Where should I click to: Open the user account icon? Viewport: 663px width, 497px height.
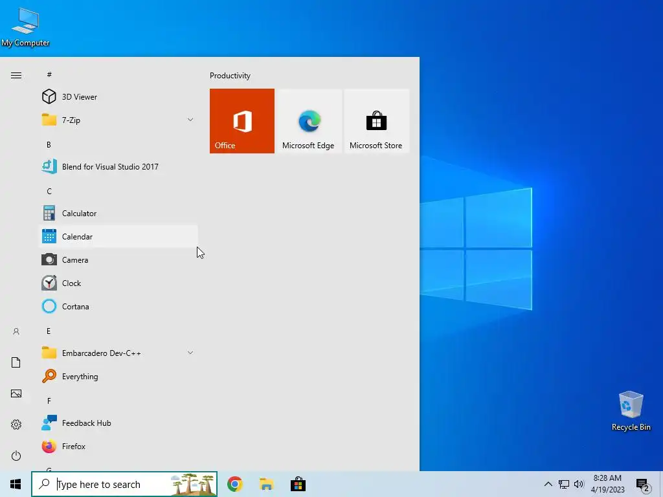[16, 331]
